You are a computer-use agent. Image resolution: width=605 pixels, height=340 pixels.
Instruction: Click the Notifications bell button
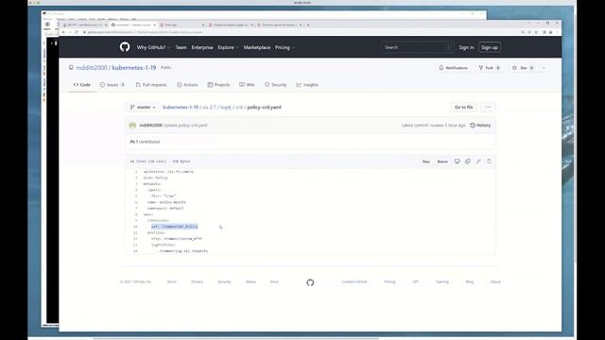454,68
